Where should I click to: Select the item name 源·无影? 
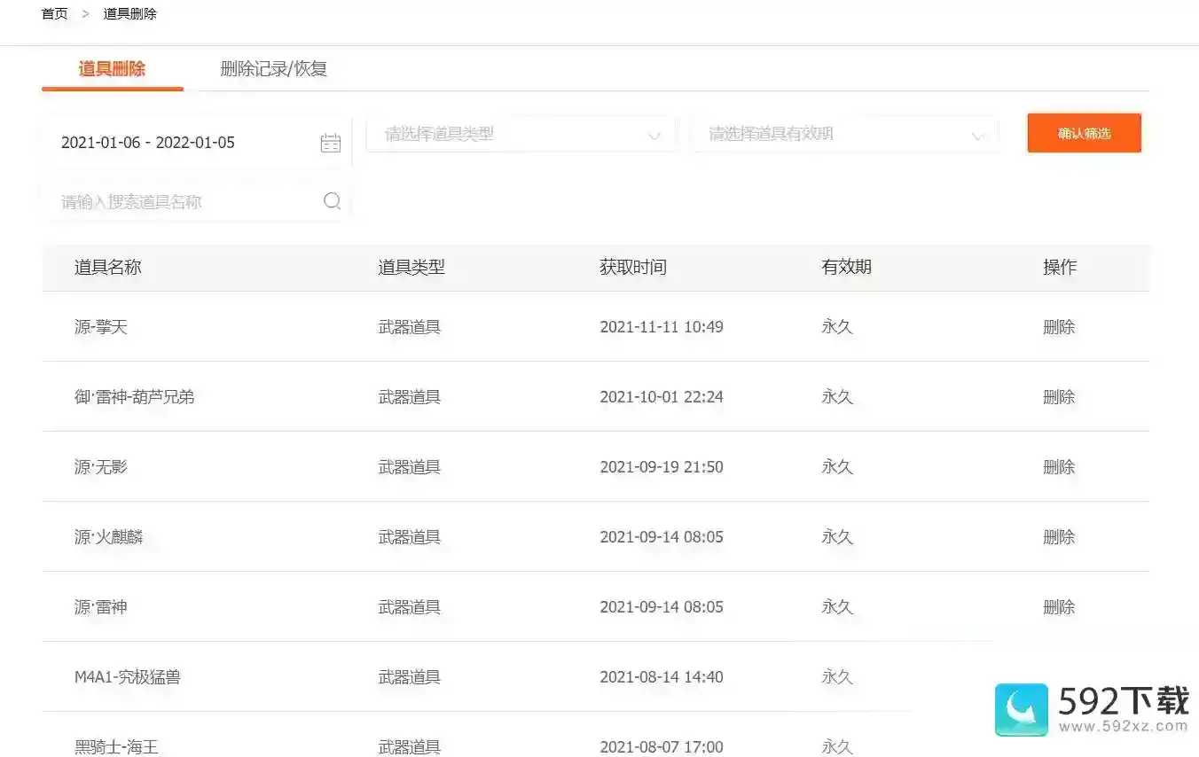pyautogui.click(x=101, y=467)
